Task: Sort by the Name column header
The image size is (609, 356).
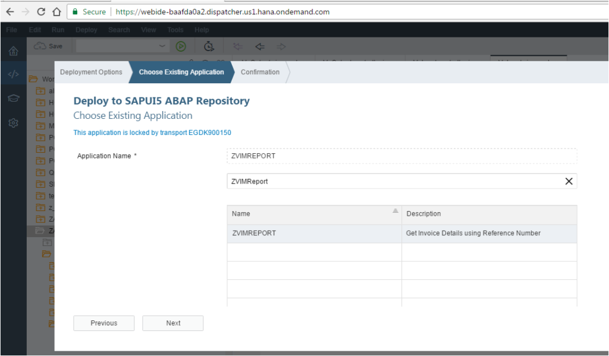Action: click(x=241, y=213)
